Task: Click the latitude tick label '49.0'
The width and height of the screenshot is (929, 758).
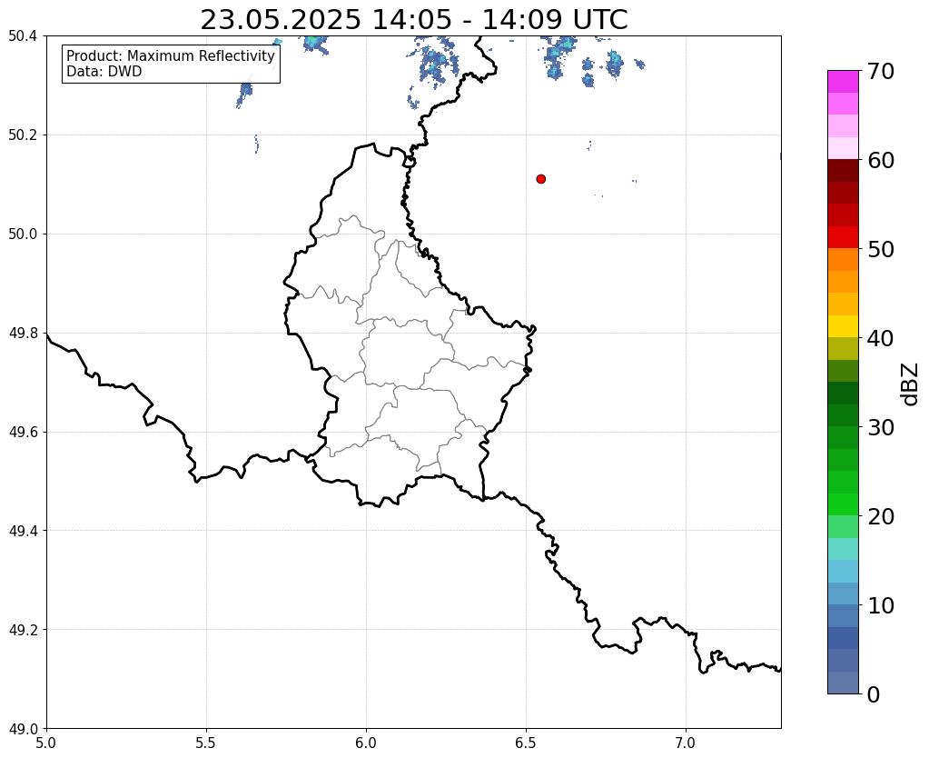Action: click(x=23, y=729)
